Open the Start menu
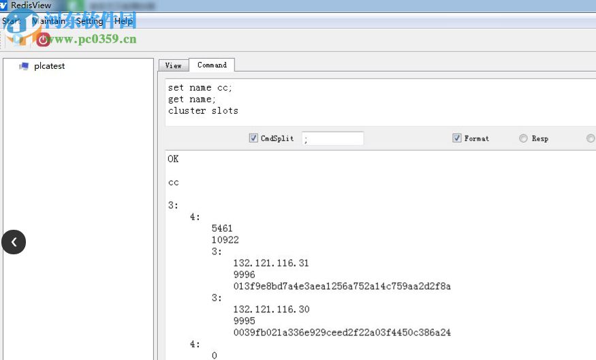 tap(11, 21)
